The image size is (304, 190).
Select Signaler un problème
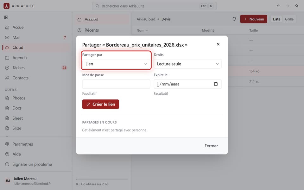[36, 164]
